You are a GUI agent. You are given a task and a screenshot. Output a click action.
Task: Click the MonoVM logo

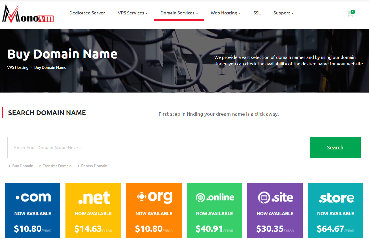pyautogui.click(x=28, y=14)
